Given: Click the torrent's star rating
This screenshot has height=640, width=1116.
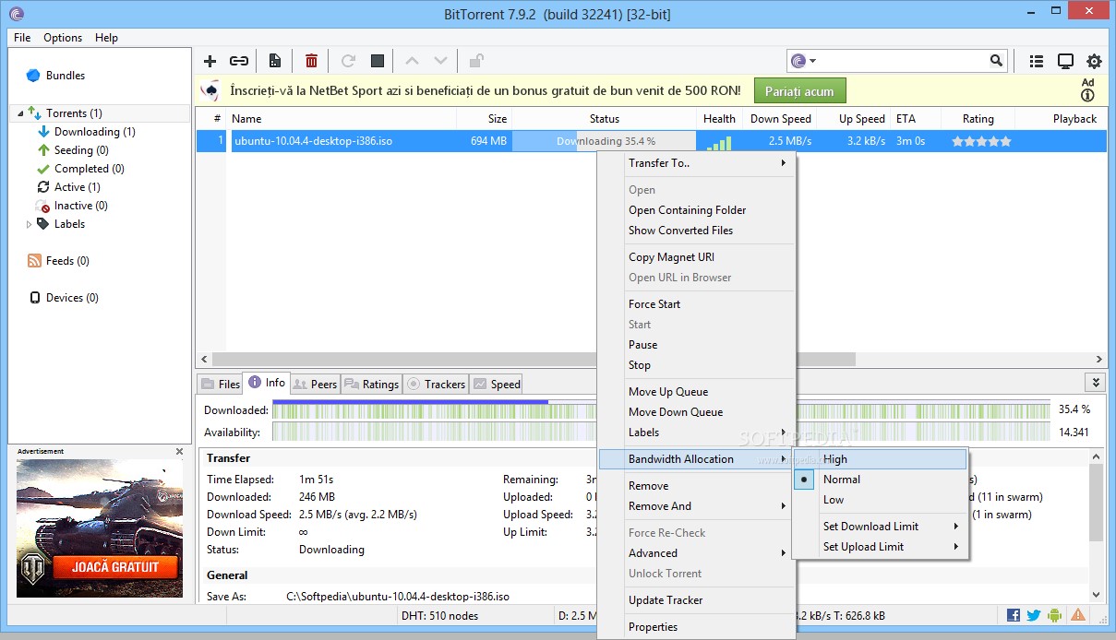Looking at the screenshot, I should click(x=981, y=141).
